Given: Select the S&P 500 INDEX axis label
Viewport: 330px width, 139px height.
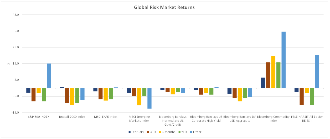Looking at the screenshot, I should 39,117.
